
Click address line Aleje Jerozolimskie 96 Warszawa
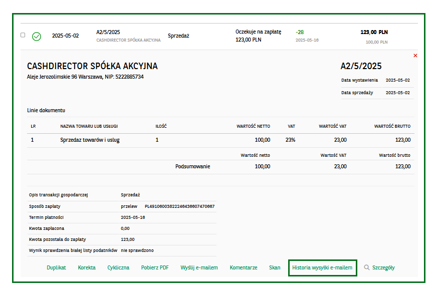click(65, 77)
